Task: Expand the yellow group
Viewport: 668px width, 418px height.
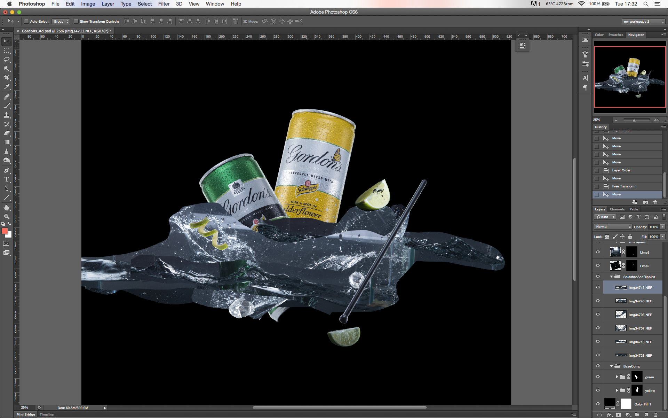Action: pos(617,390)
